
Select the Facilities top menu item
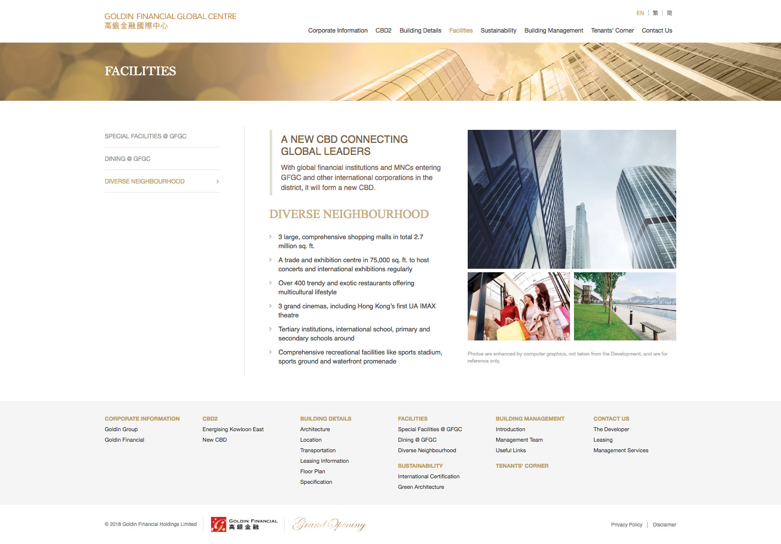(461, 31)
